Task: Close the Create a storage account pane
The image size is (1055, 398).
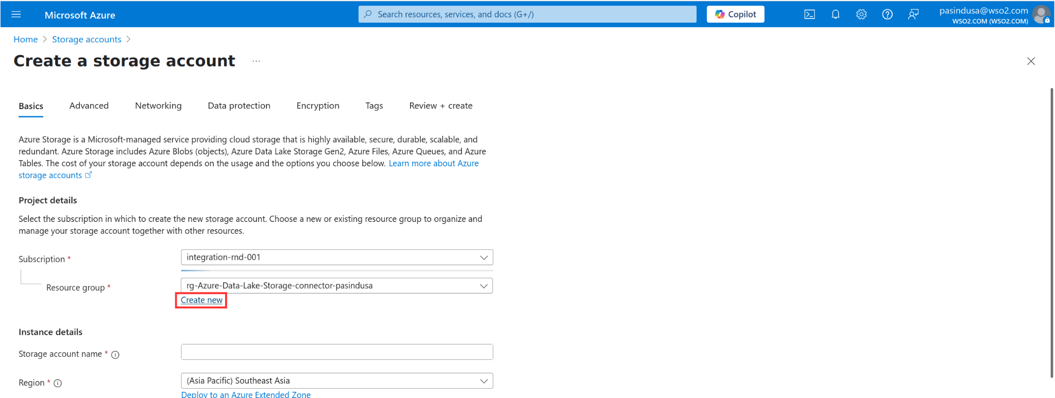Action: 1031,61
